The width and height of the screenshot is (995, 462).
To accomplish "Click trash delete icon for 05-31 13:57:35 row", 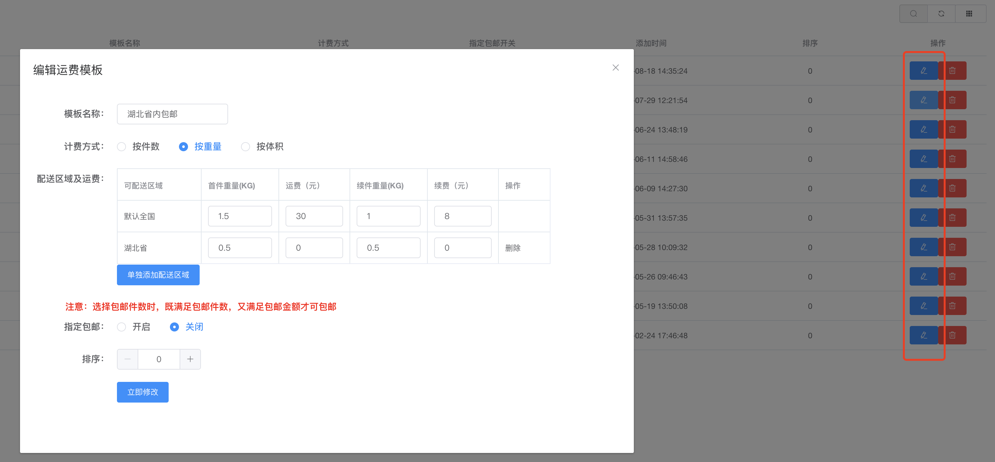I will (x=952, y=217).
